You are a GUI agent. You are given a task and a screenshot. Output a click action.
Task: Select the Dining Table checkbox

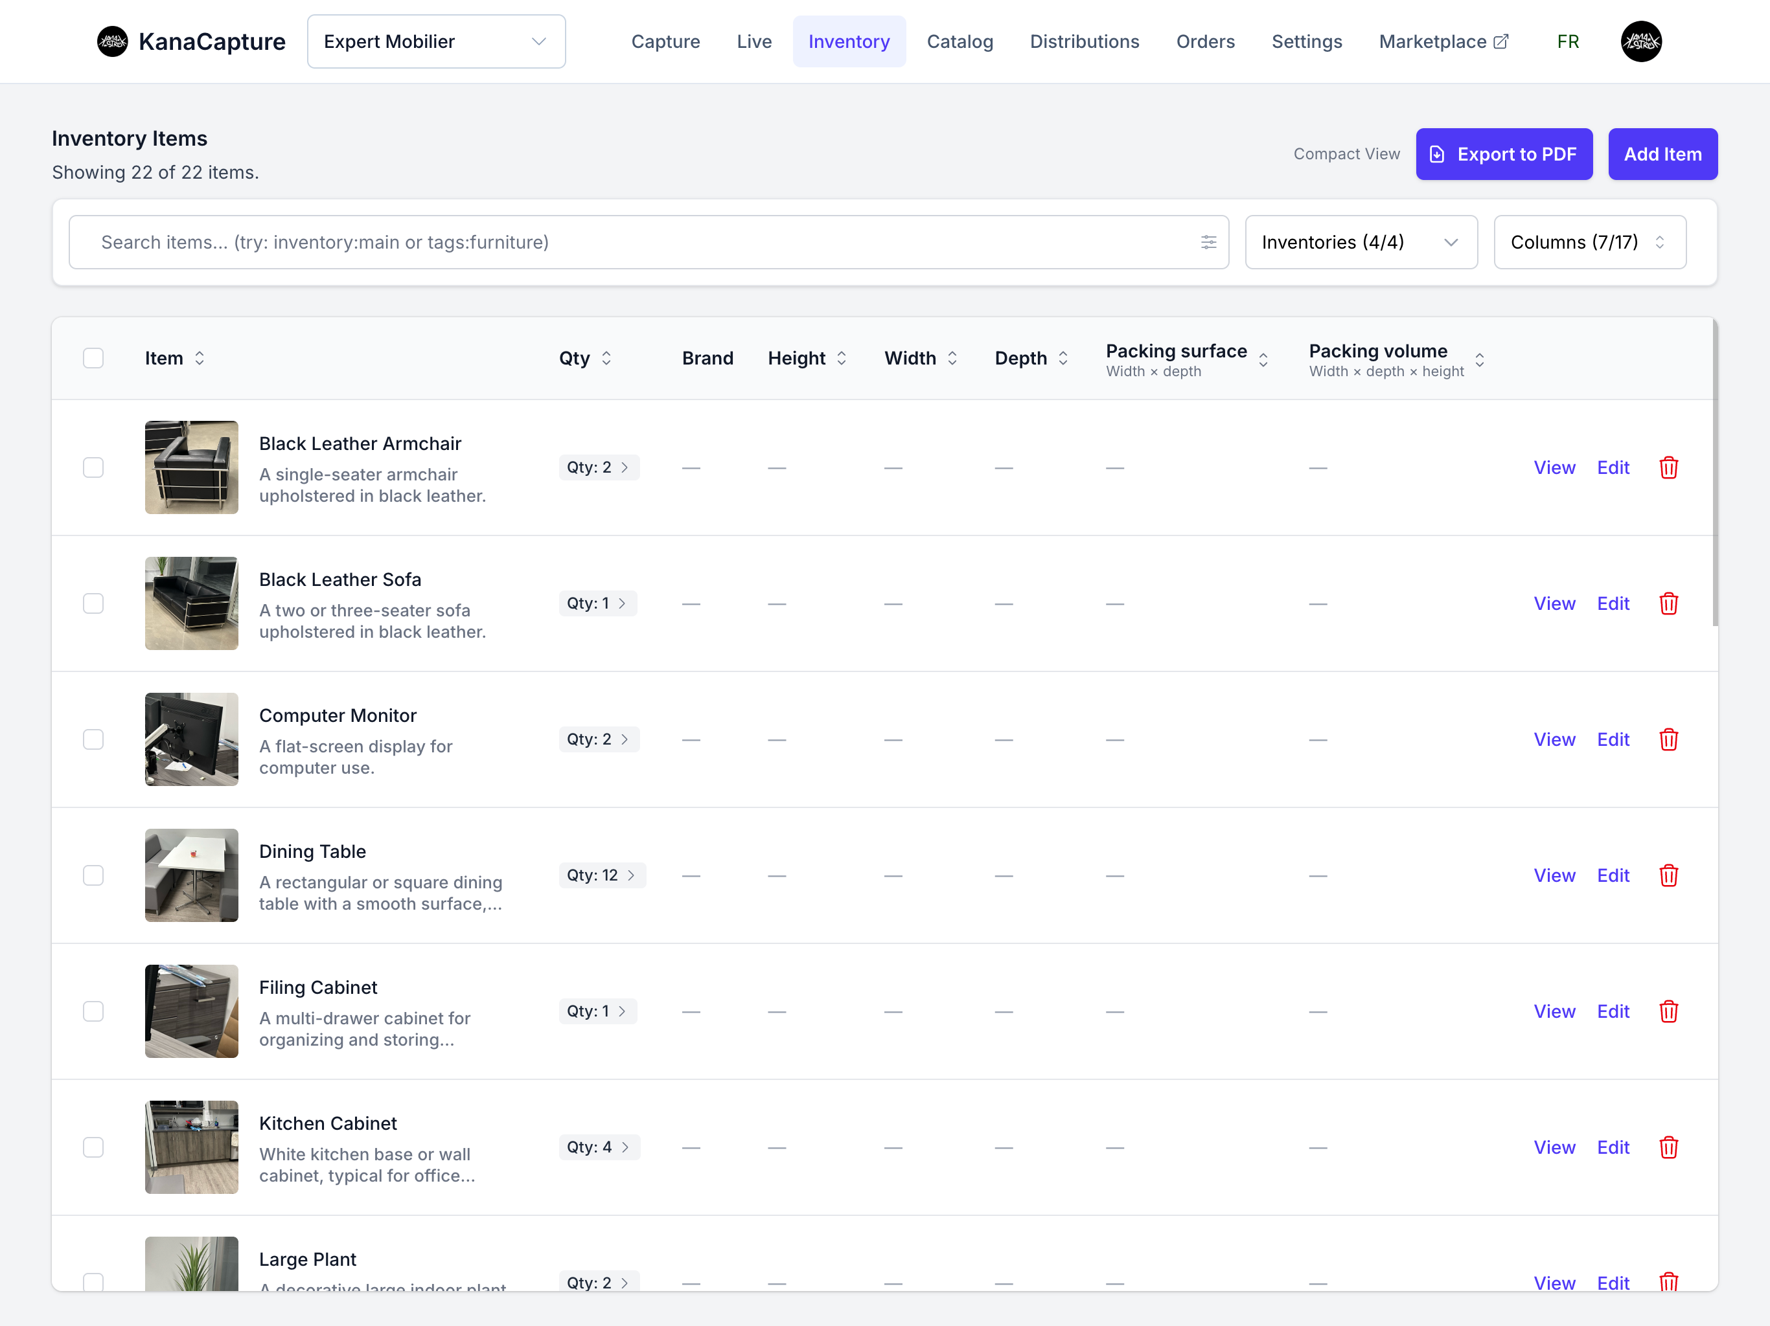[x=93, y=876]
